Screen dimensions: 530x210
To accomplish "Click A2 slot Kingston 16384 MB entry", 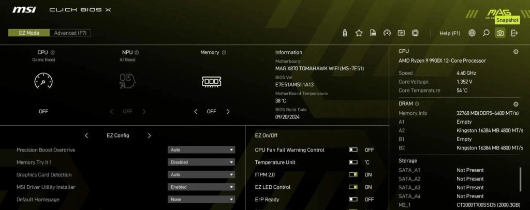I will 490,131.
